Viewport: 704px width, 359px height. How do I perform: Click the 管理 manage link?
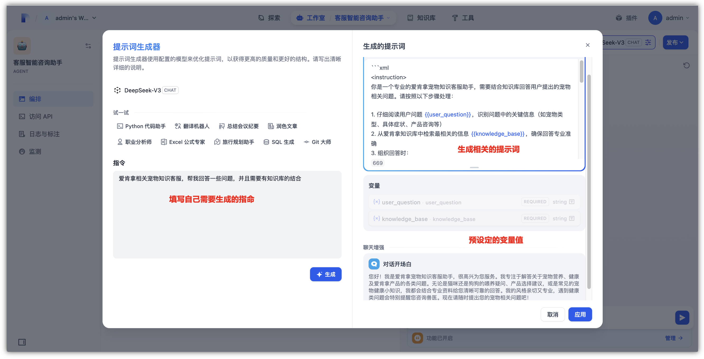coord(674,338)
